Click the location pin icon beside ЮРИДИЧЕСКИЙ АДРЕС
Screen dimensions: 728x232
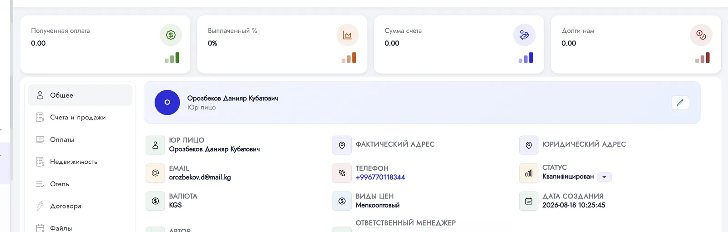click(529, 145)
